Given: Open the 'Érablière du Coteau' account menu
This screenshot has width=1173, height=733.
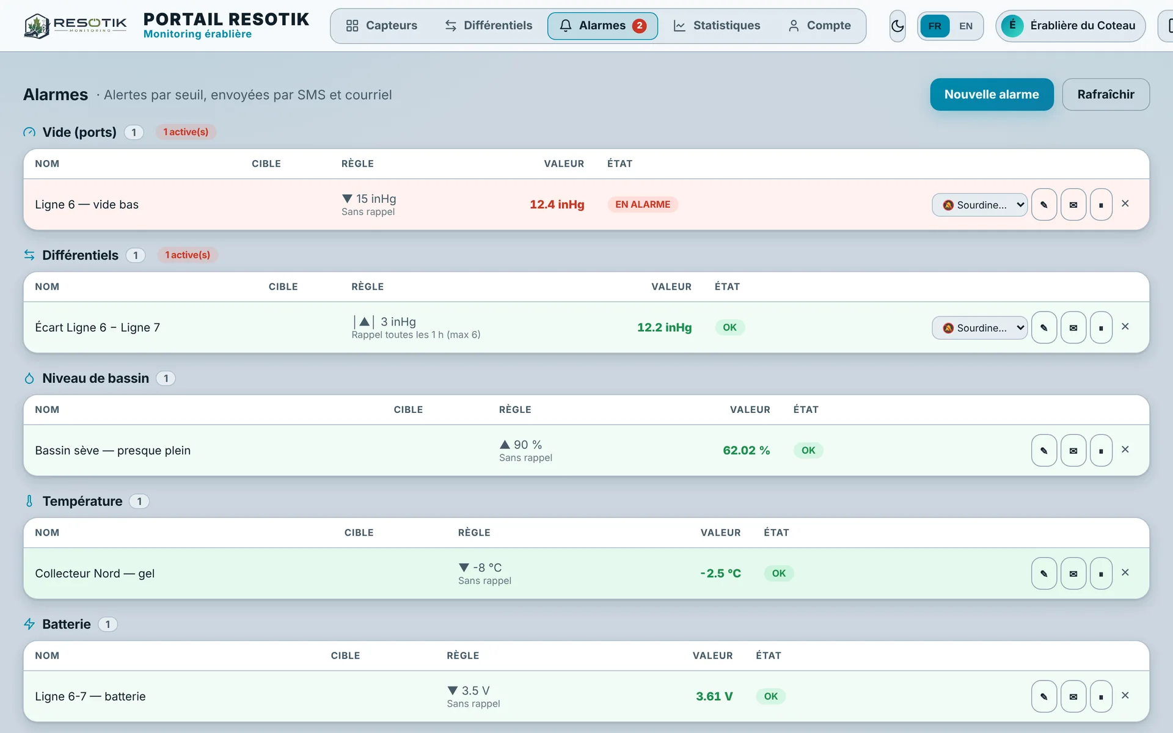Looking at the screenshot, I should [x=1070, y=26].
